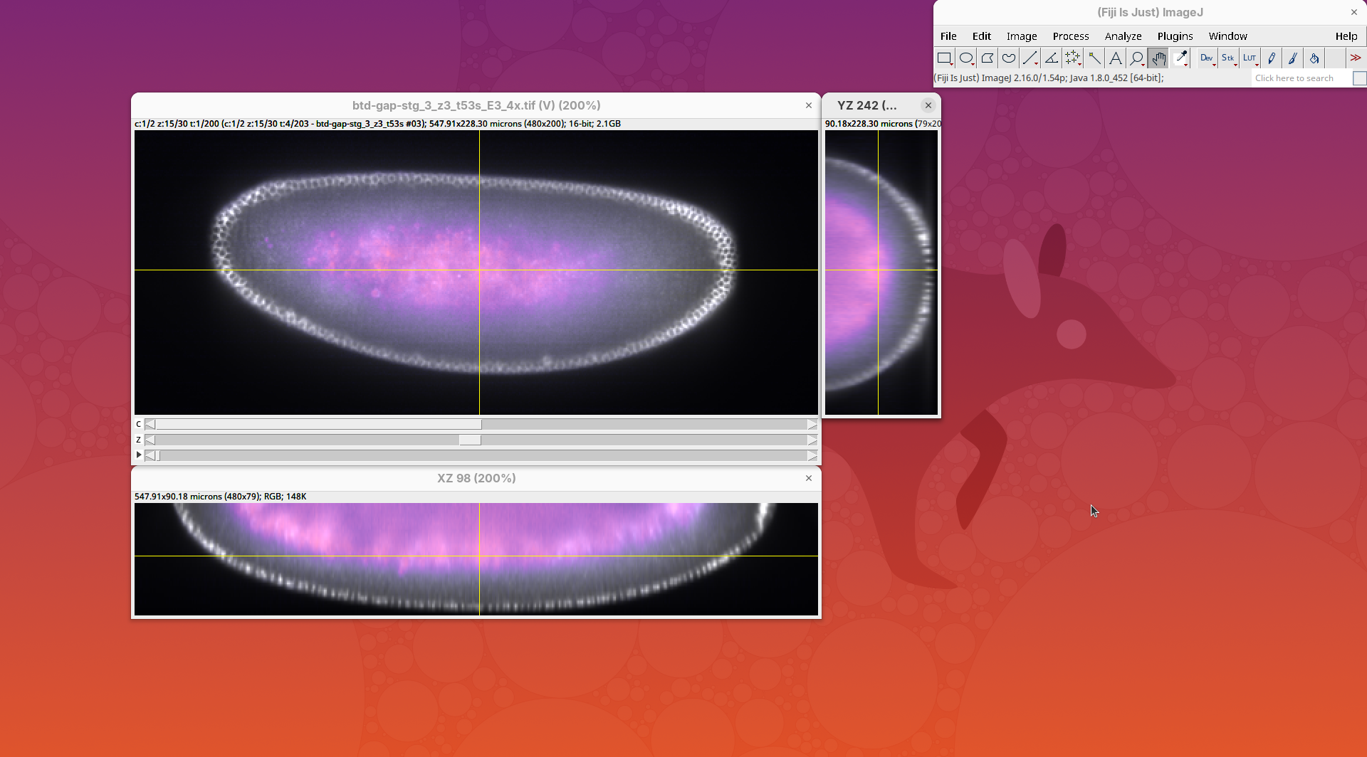
Task: Open the LUT lookup tables dropdown
Action: pyautogui.click(x=1250, y=58)
